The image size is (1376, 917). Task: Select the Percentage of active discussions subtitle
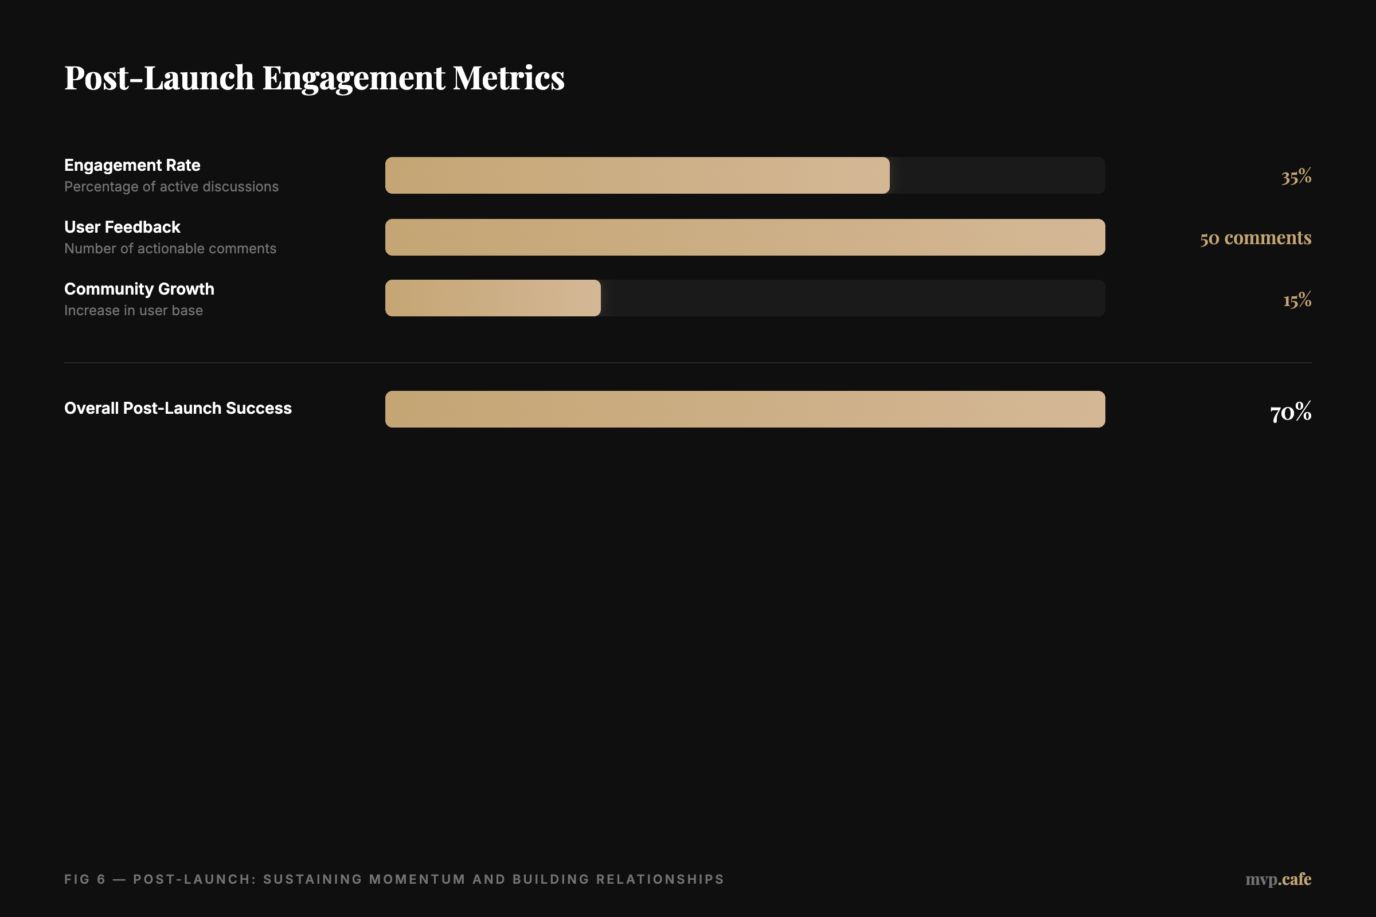click(171, 187)
